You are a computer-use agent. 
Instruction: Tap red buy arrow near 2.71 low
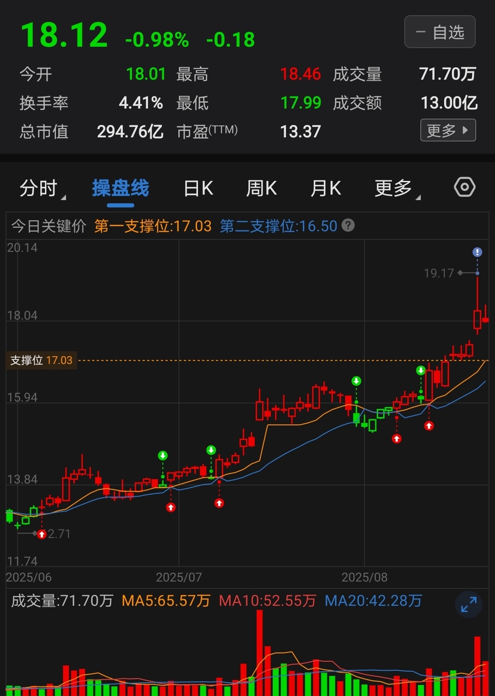click(42, 534)
